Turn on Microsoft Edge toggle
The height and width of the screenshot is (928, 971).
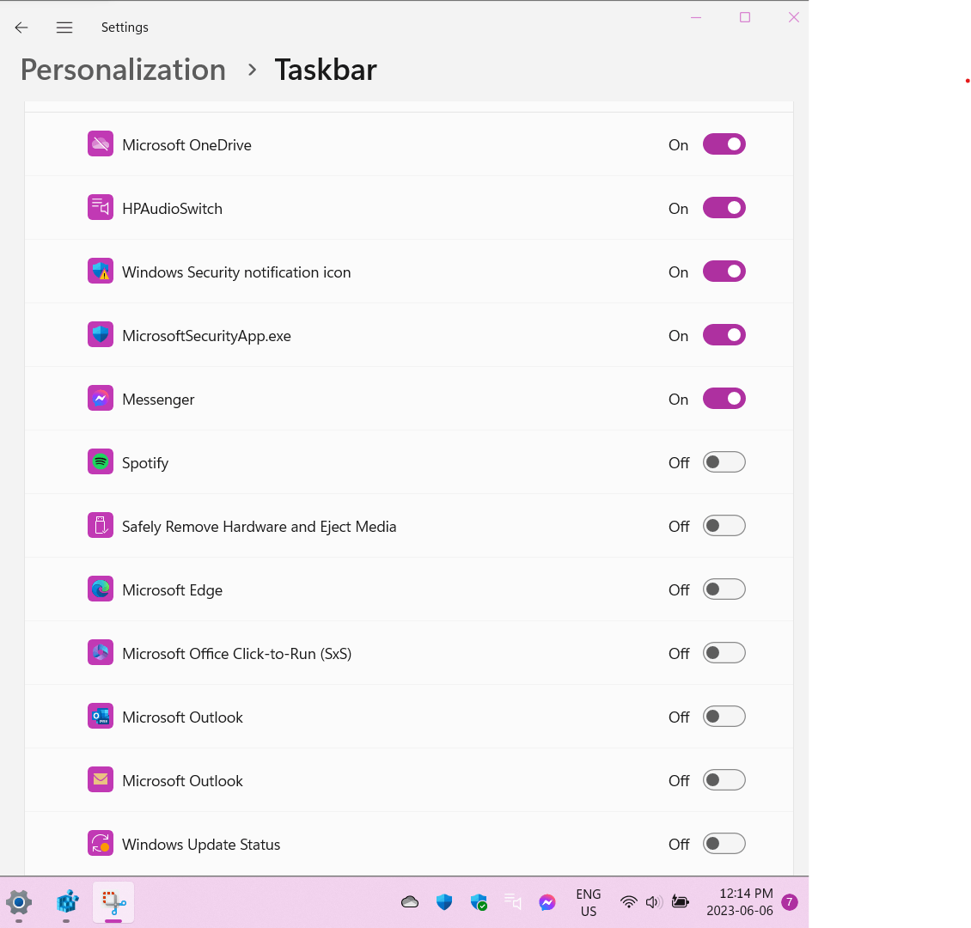tap(724, 589)
